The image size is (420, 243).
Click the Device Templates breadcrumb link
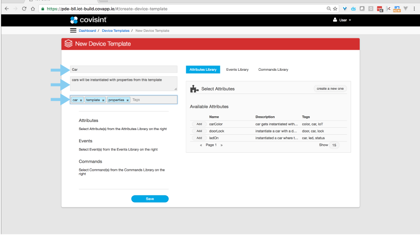point(115,31)
